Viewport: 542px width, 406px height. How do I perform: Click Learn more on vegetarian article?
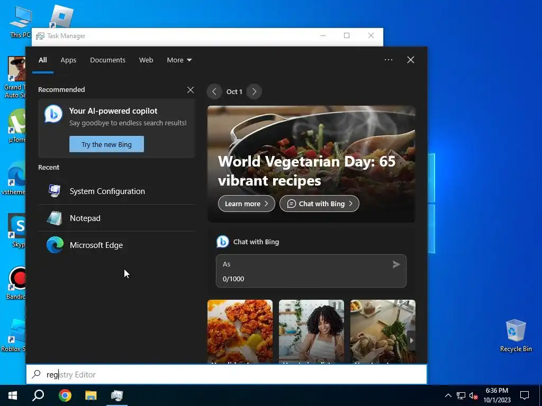click(247, 204)
